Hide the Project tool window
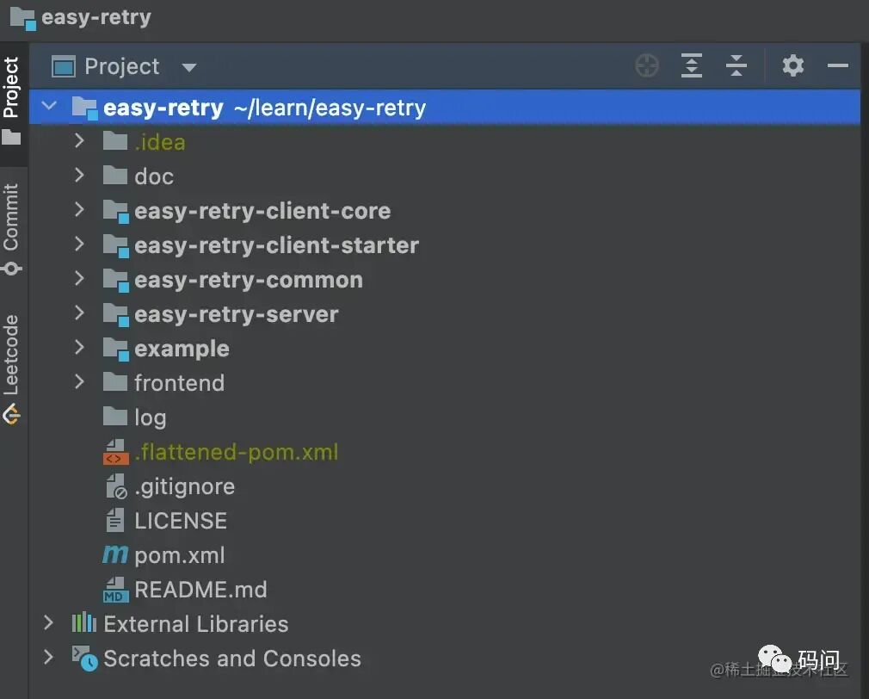 pos(837,66)
